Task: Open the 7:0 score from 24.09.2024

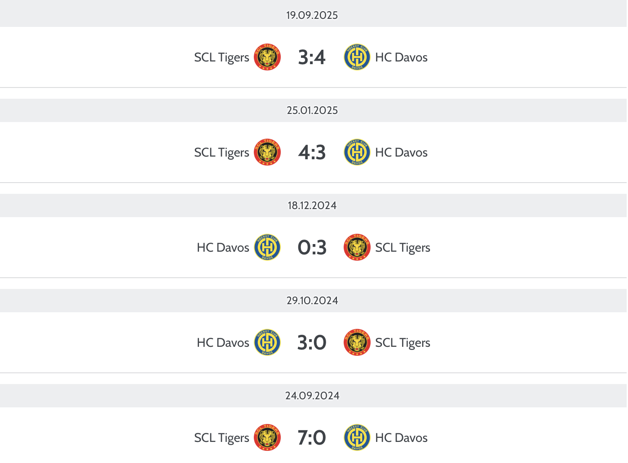Action: pos(312,438)
